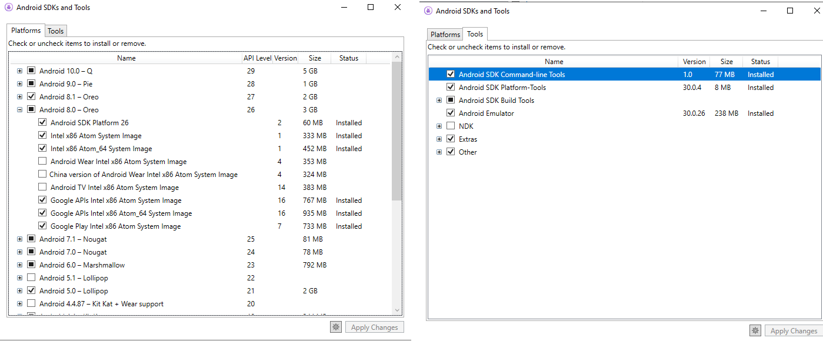Click gear settings icon in Tools window
This screenshot has width=823, height=341.
756,330
